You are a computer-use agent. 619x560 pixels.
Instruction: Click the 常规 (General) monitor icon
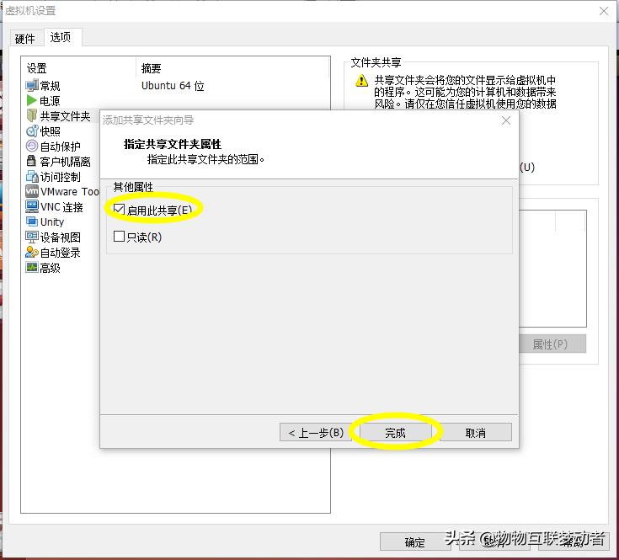pos(32,85)
